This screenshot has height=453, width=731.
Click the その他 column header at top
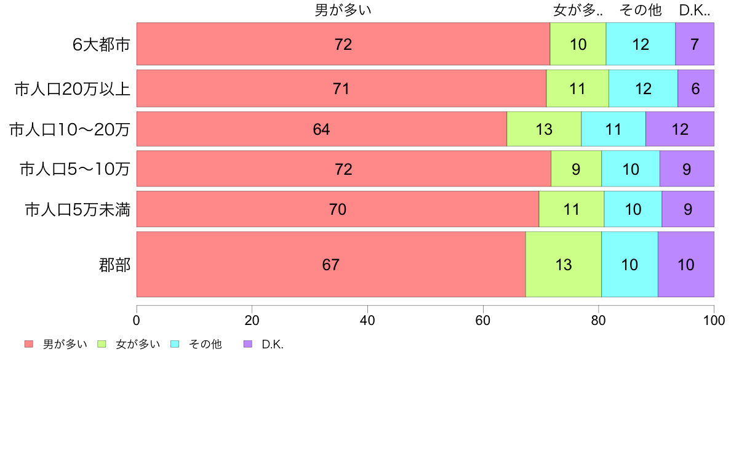(x=641, y=10)
